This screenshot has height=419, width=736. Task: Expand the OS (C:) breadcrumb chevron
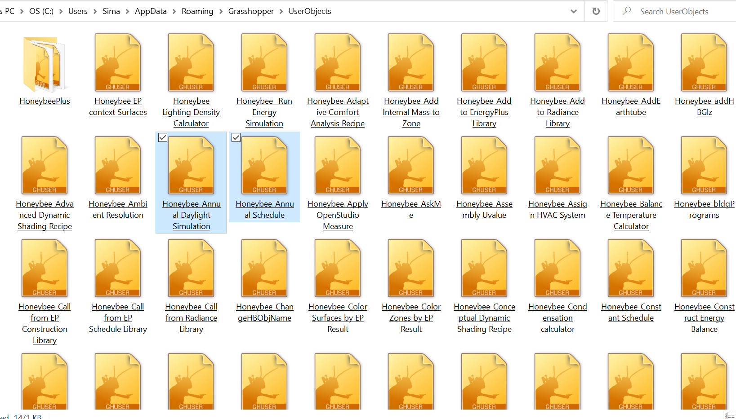coord(61,11)
